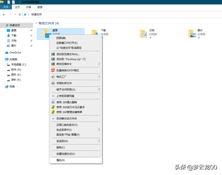Select 网络 in the navigation pane

click(x=12, y=87)
